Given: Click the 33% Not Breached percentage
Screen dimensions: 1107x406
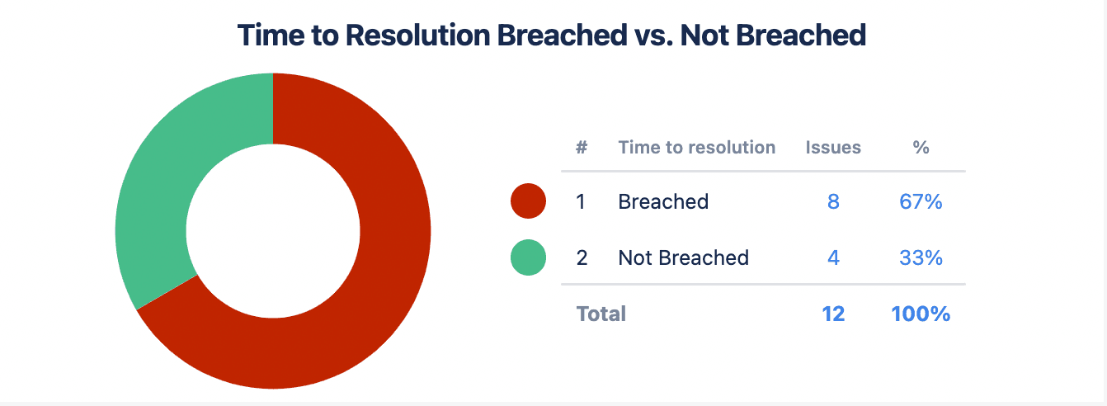Looking at the screenshot, I should point(921,257).
